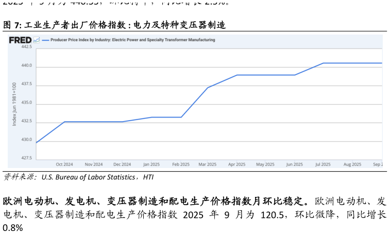This screenshot has width=390, height=234.
Task: Select the Oct 2024 x-axis label
Action: point(64,164)
